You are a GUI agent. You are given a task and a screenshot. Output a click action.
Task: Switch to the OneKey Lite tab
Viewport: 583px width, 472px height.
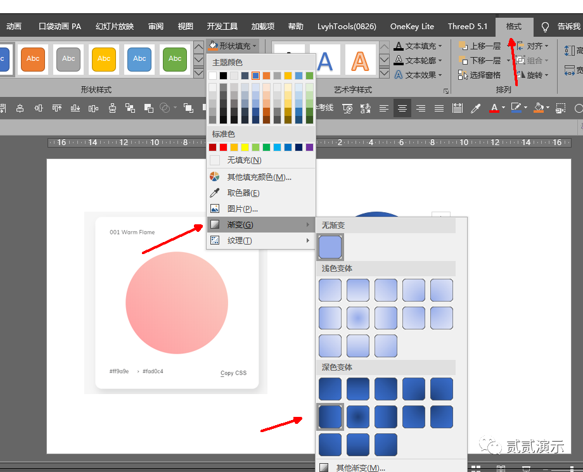click(x=412, y=27)
